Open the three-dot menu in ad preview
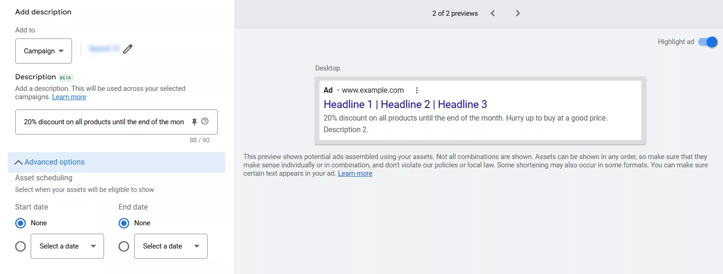Viewport: 723px width, 274px height. [417, 90]
